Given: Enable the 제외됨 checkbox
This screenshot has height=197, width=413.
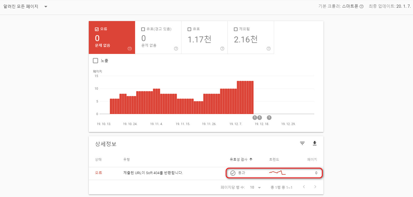Looking at the screenshot, I should (x=236, y=29).
